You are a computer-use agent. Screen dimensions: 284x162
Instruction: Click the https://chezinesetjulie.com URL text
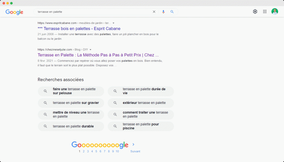[55, 49]
